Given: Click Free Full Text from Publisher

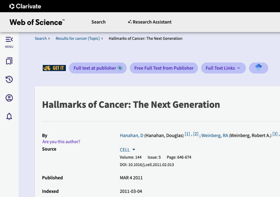Looking at the screenshot, I should pyautogui.click(x=164, y=68).
